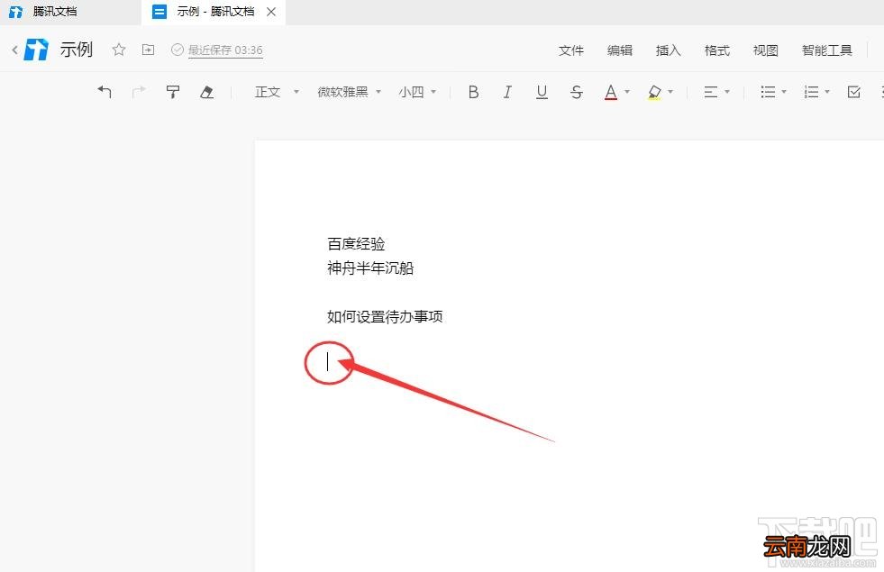Screen dimensions: 884x572
Task: Open the 视图 menu
Action: tap(766, 50)
